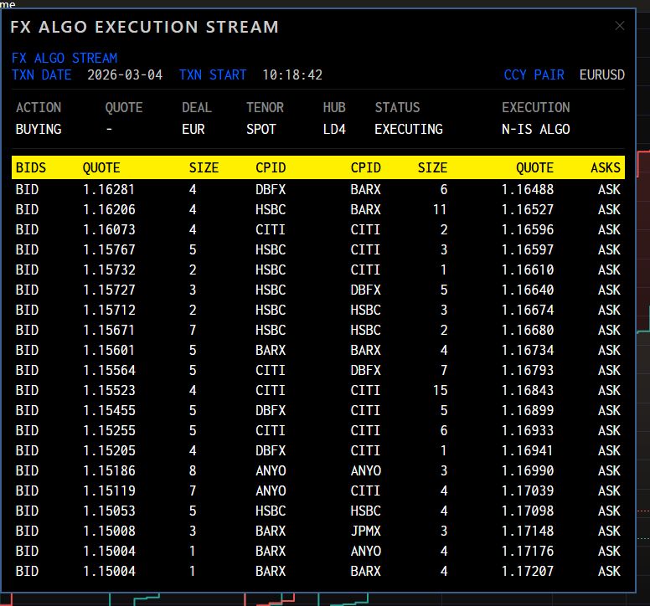Click the ASKS column header

pyautogui.click(x=605, y=168)
